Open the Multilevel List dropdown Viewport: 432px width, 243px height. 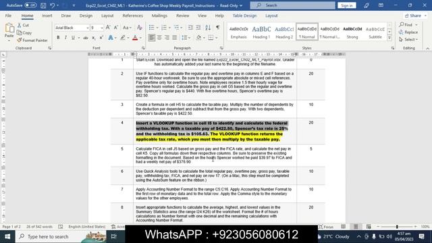point(178,27)
